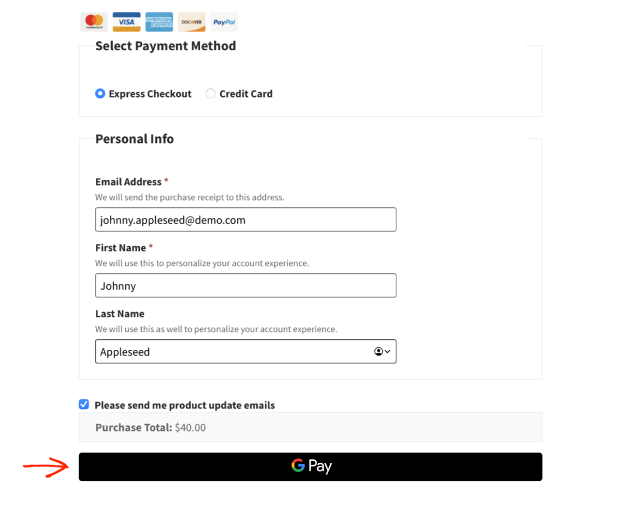
Task: Select the Discover card icon
Action: pos(191,21)
